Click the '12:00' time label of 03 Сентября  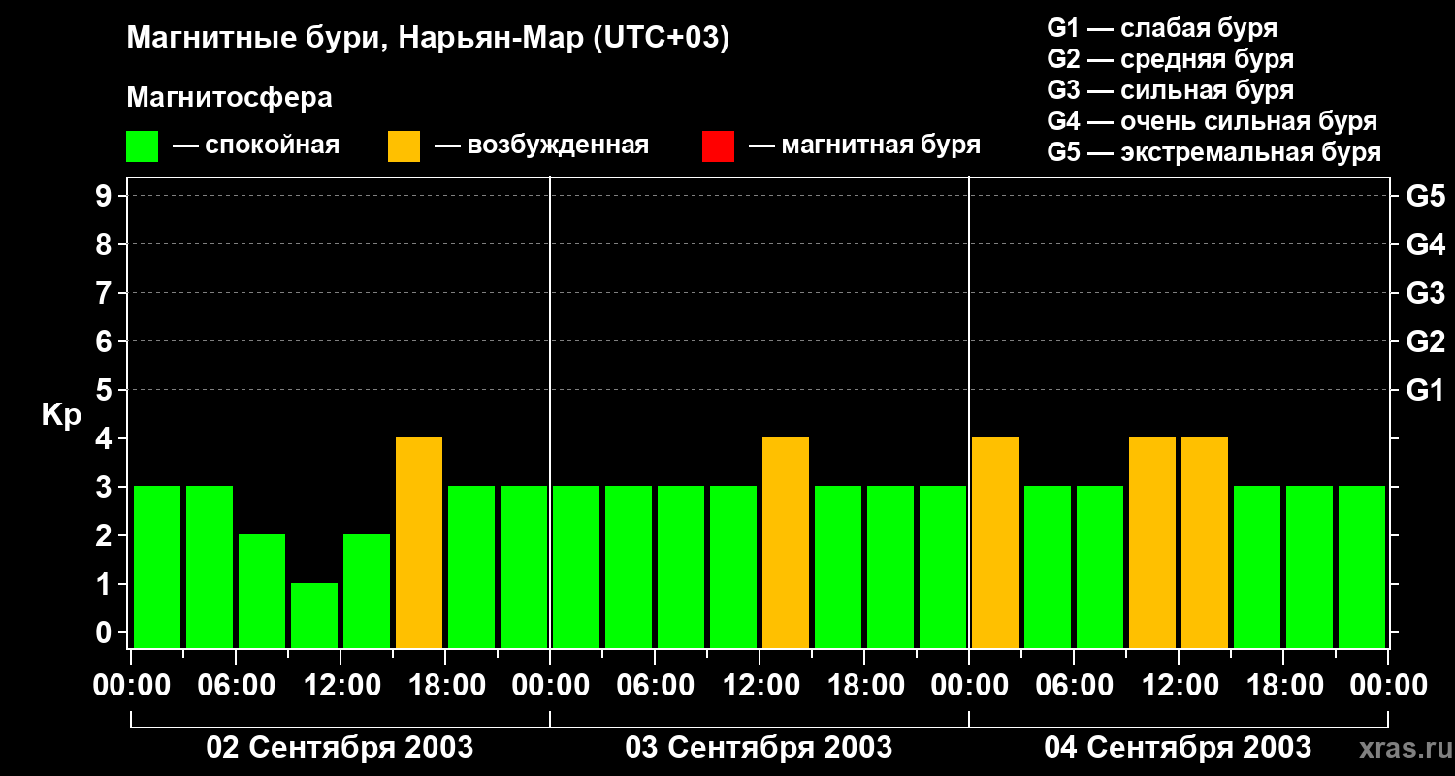[x=760, y=686]
